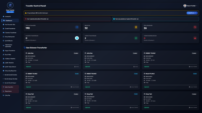Click flight TK 123 on John Doe card

tap(88, 60)
